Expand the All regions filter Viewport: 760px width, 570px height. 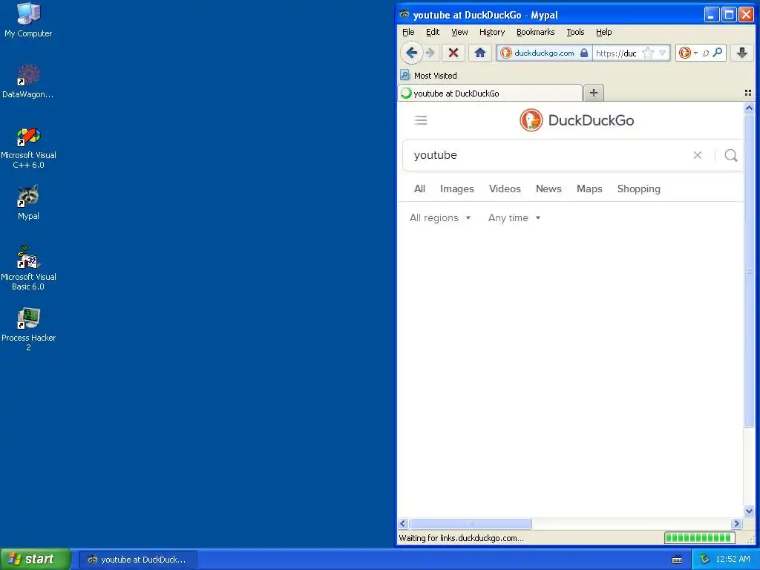coord(440,217)
